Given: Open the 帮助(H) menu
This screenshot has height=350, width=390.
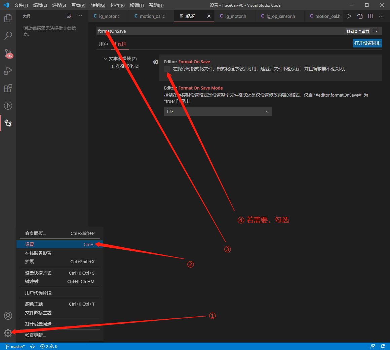Looking at the screenshot, I should coord(156,5).
